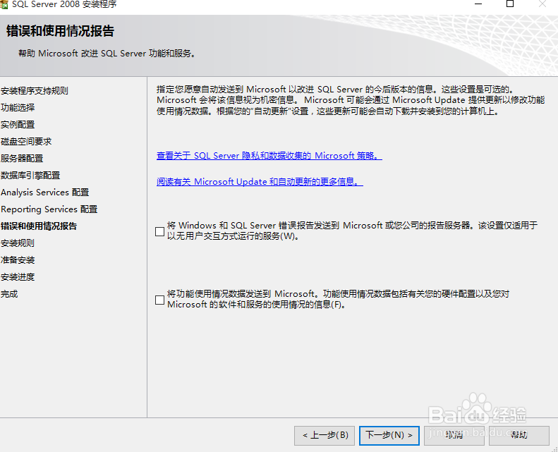Click the 帮助 help button
Screen dimensions: 558x452
(519, 435)
